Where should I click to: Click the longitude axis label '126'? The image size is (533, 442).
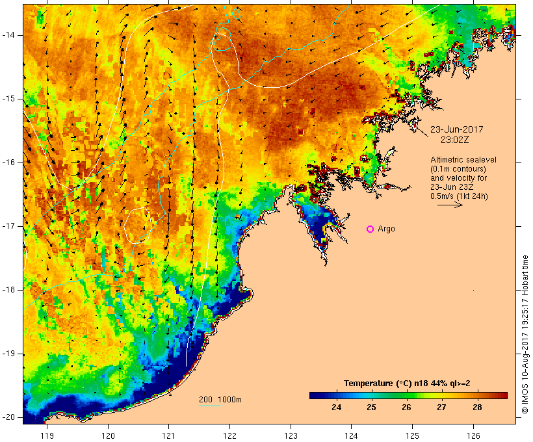pos(473,435)
